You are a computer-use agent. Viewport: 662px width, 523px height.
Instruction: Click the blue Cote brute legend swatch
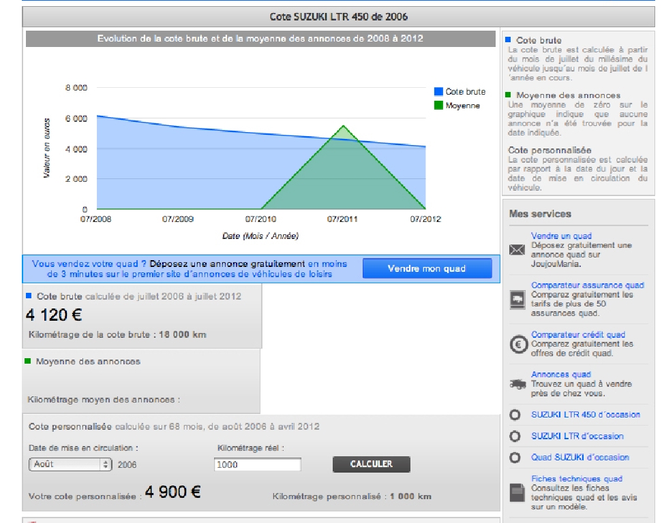click(x=438, y=92)
